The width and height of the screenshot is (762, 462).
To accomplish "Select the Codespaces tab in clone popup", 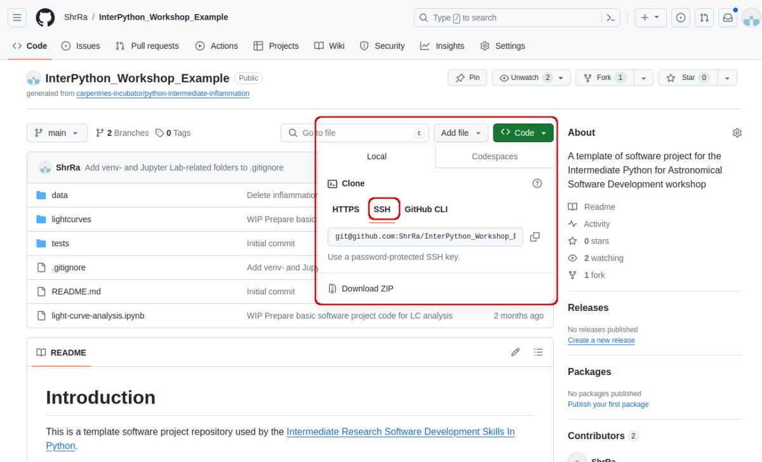I will (x=495, y=156).
